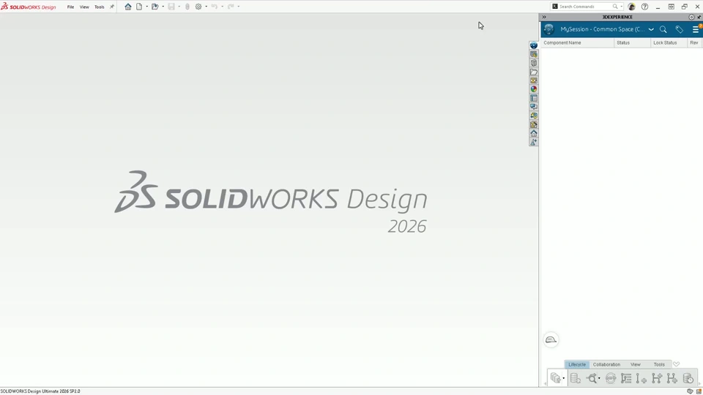Sort by the Status column header
The width and height of the screenshot is (703, 395).
(x=632, y=42)
